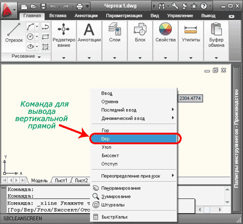The width and height of the screenshot is (243, 224).
Task: Expand the Свойства panel arrow
Action: tap(165, 58)
